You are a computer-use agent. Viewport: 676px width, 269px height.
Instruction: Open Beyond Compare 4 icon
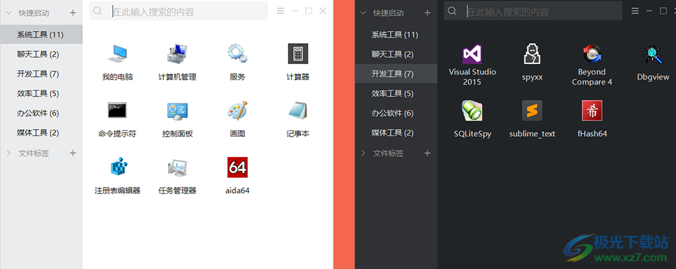click(592, 54)
